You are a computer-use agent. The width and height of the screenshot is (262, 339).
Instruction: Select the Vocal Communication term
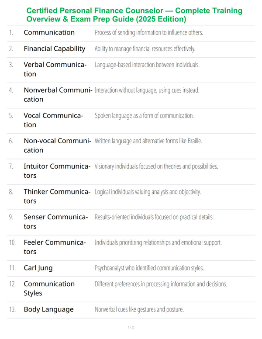(x=53, y=120)
